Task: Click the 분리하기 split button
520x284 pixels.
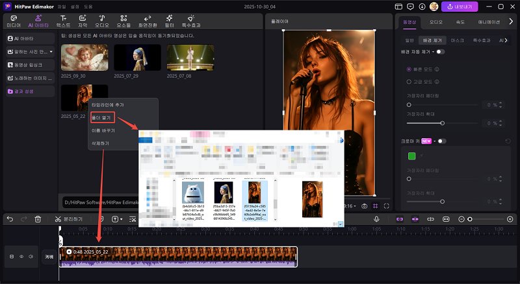Action: (67, 219)
